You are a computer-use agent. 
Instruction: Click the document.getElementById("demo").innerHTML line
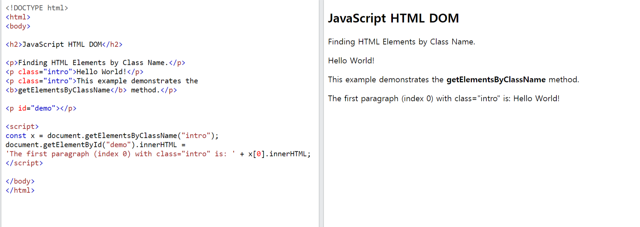(95, 145)
